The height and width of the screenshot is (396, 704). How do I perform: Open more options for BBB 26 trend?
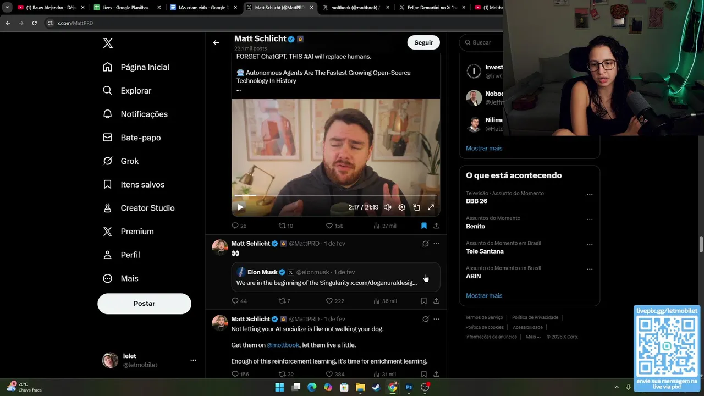point(590,194)
